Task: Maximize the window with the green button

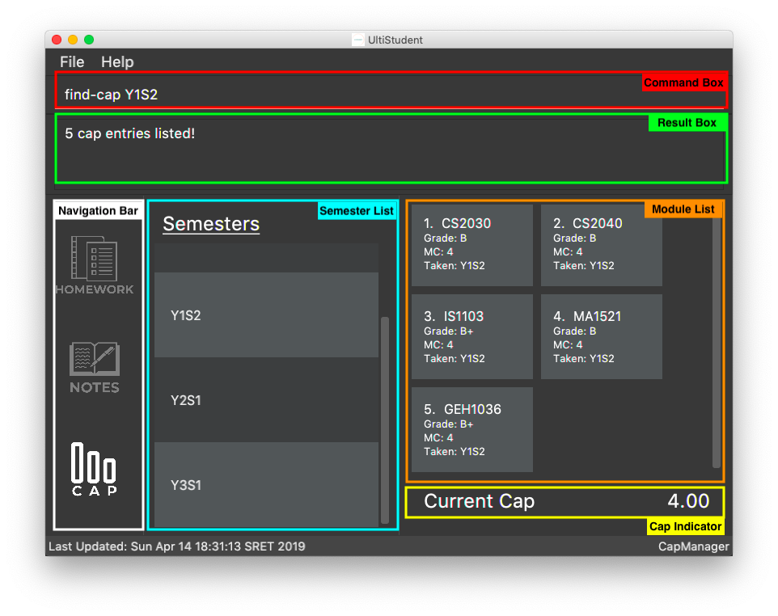Action: 89,40
